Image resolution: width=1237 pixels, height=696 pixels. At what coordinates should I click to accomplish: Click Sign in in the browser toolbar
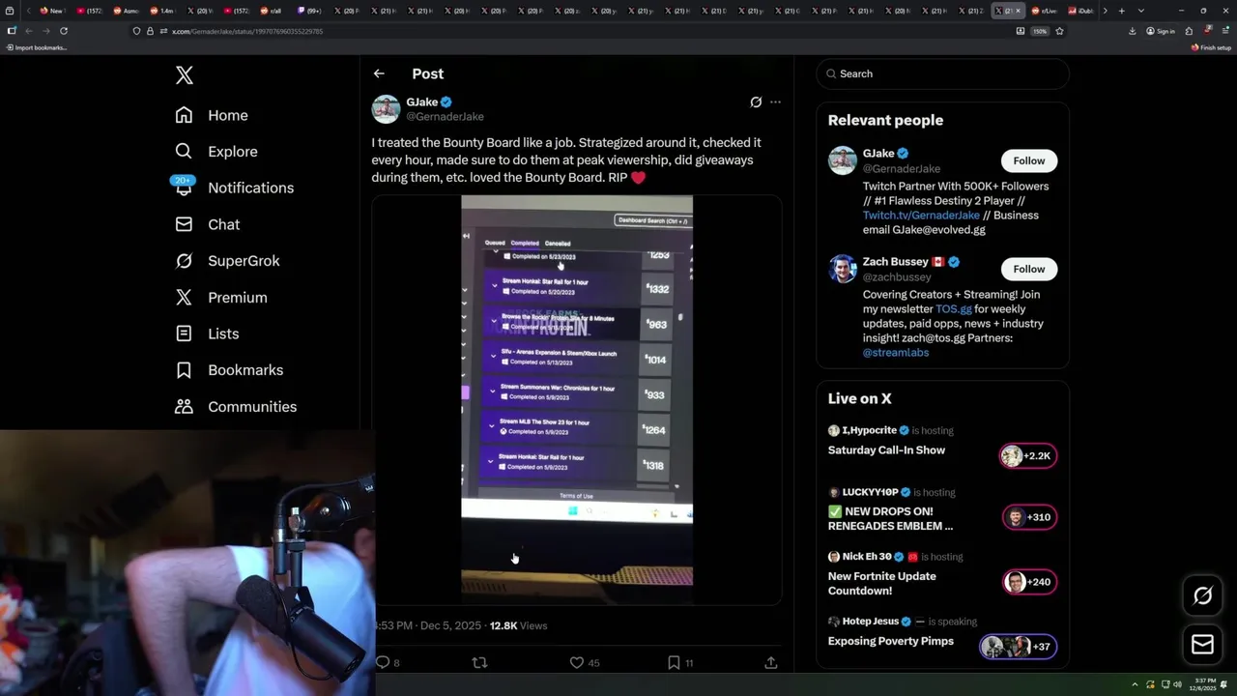pos(1161,31)
